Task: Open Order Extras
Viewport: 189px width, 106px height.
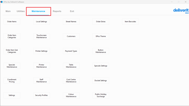Action: [101, 22]
